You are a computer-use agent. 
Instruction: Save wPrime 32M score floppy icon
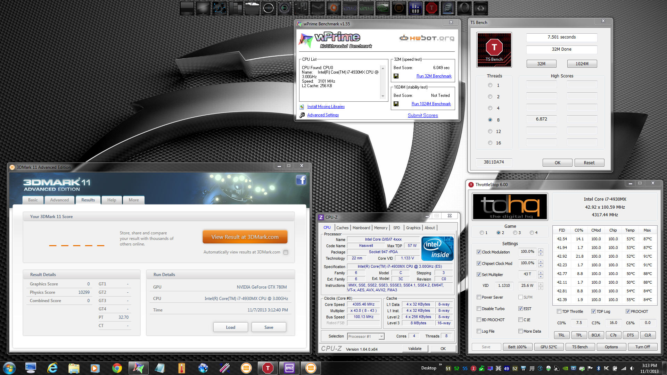point(396,76)
